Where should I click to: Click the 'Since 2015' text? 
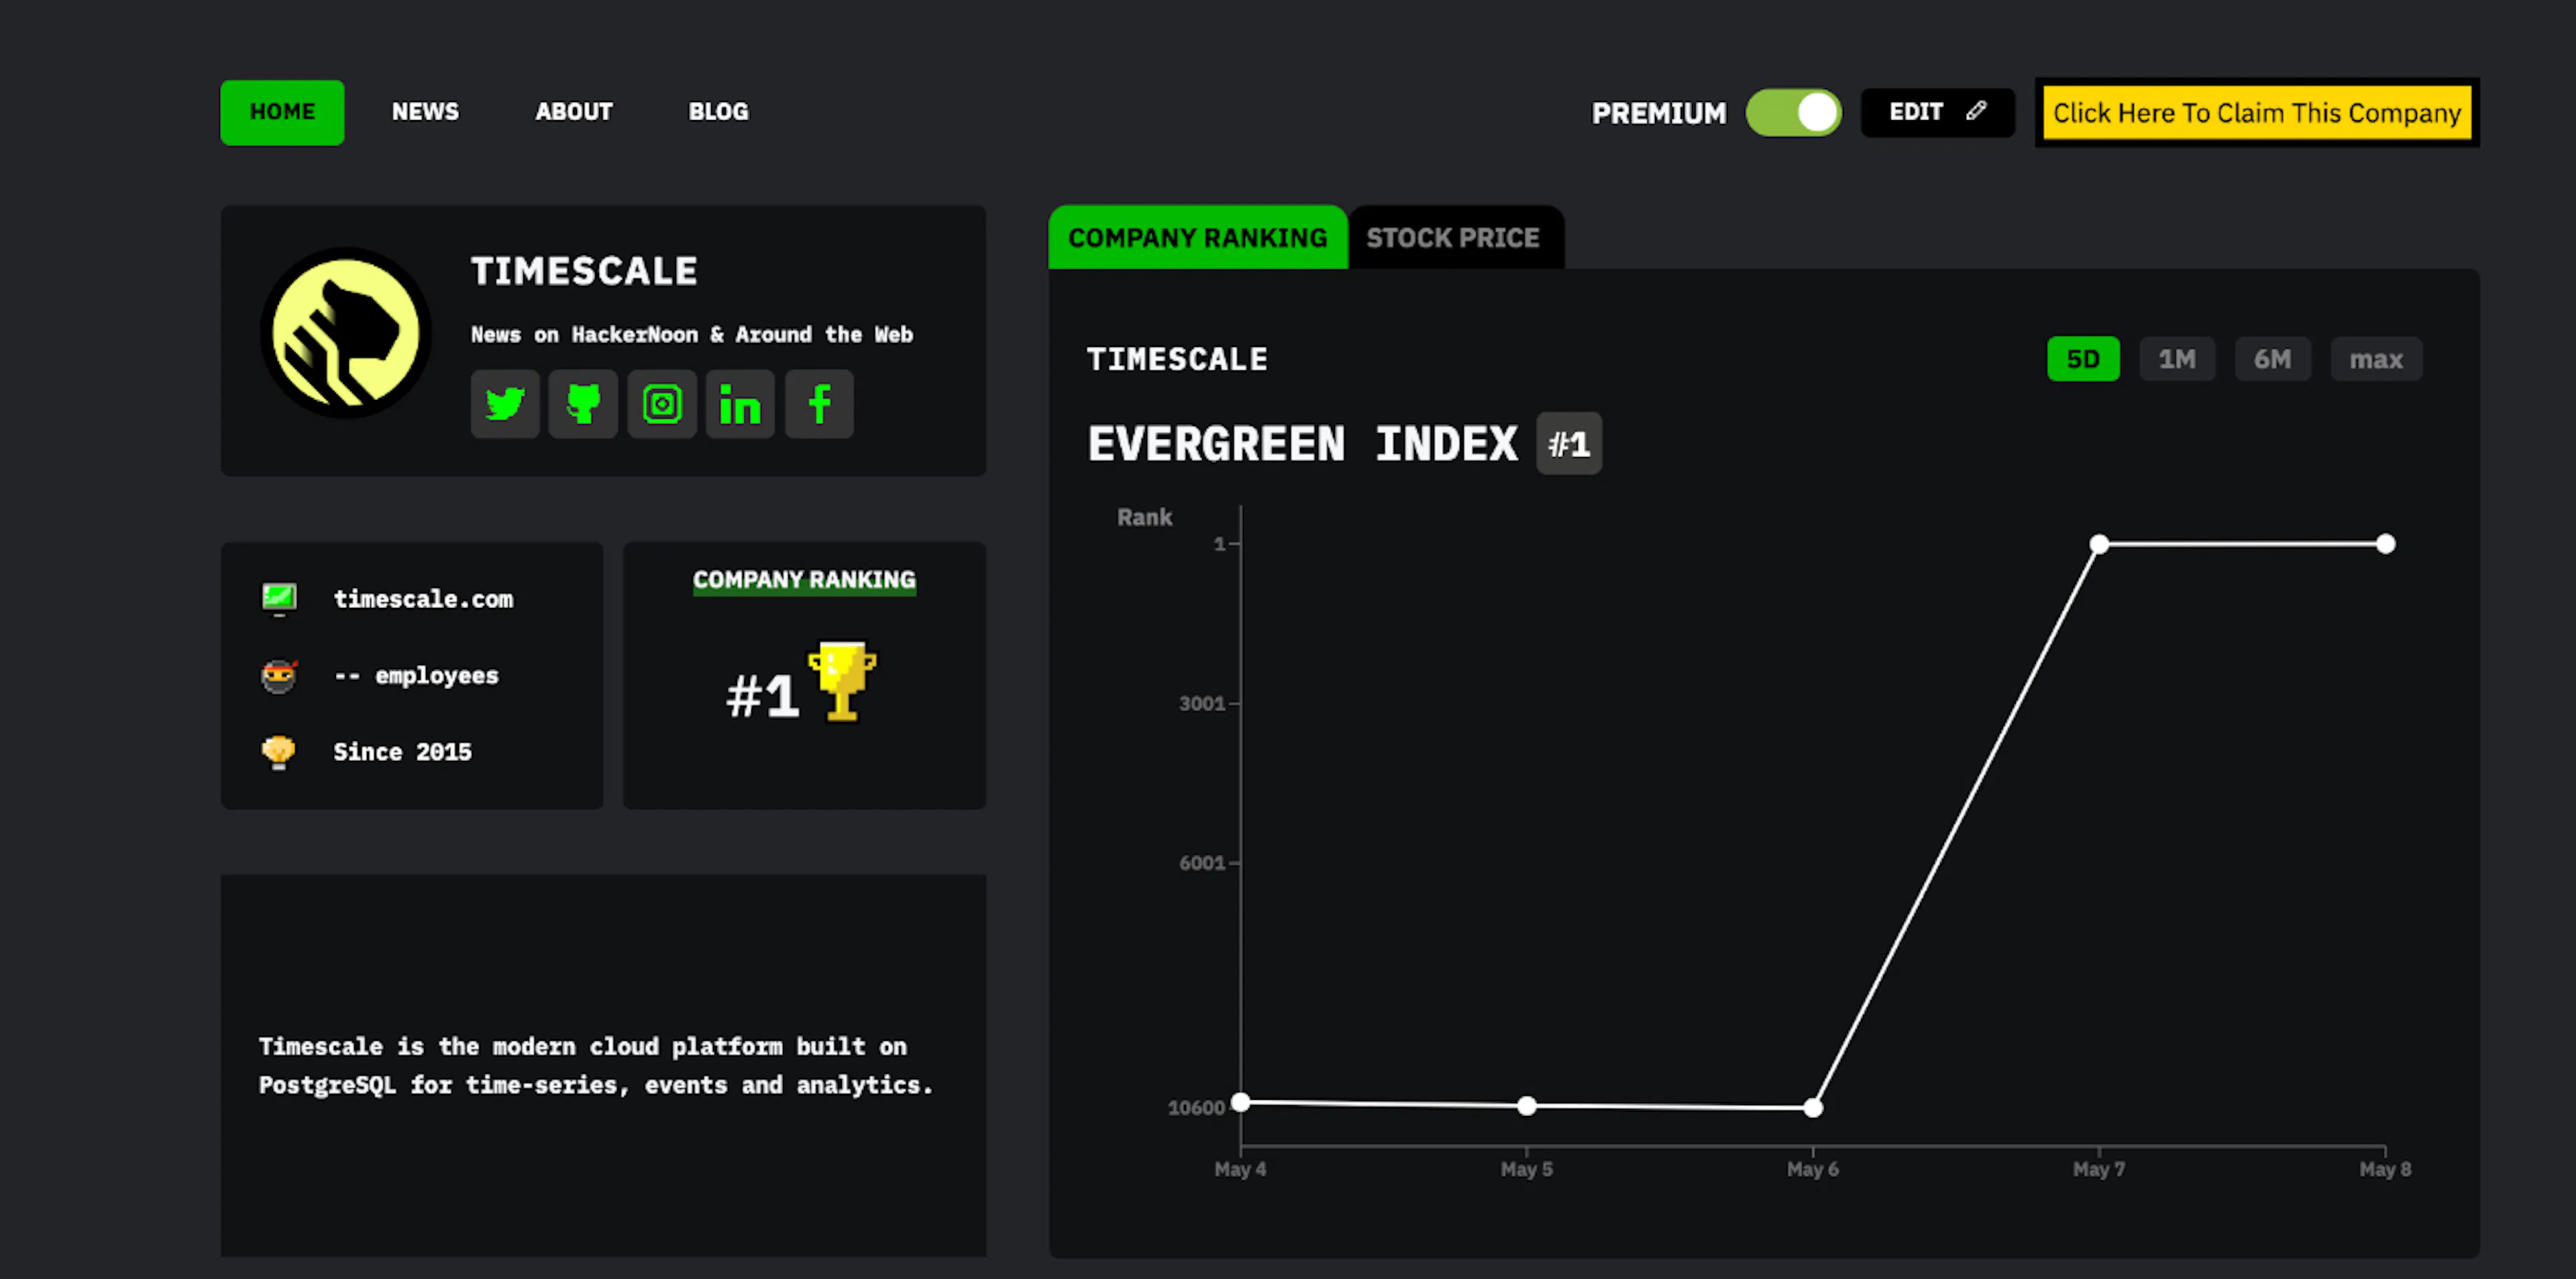point(402,752)
